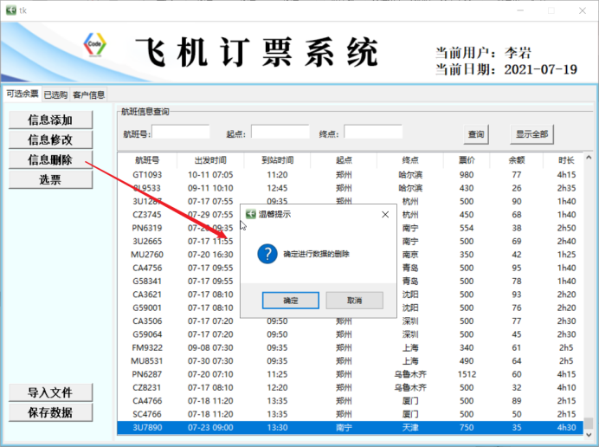Viewport: 599px width, 447px height.
Task: Cancel deletion with 取消 button
Action: (355, 301)
